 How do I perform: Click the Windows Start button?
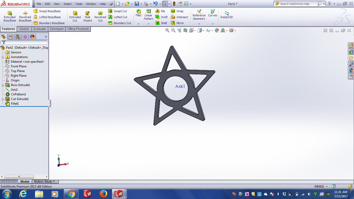(x=7, y=194)
